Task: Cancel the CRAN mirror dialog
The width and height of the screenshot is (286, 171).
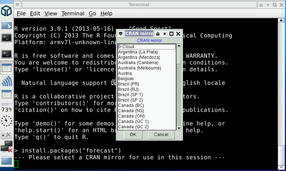Action: [161, 135]
